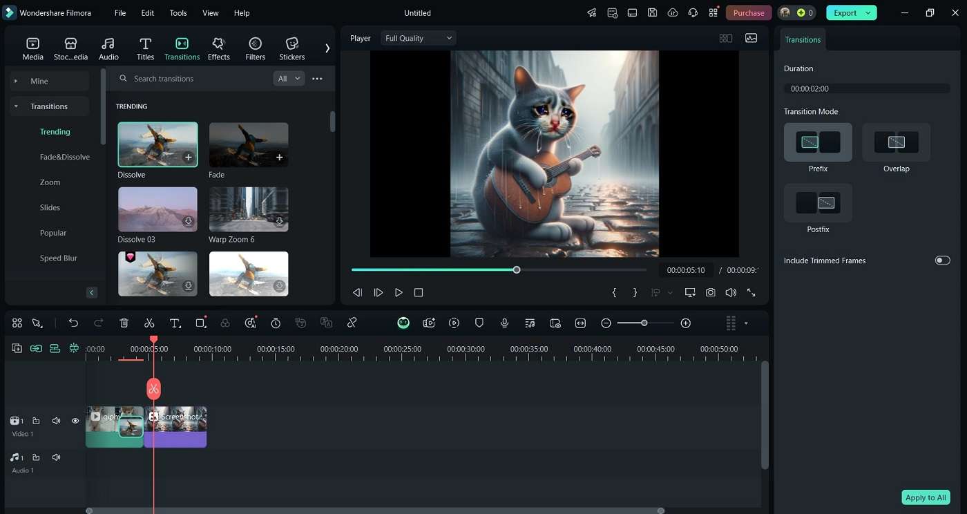This screenshot has width=967, height=514.
Task: Select Fade&Dissolve transition category
Action: click(65, 157)
